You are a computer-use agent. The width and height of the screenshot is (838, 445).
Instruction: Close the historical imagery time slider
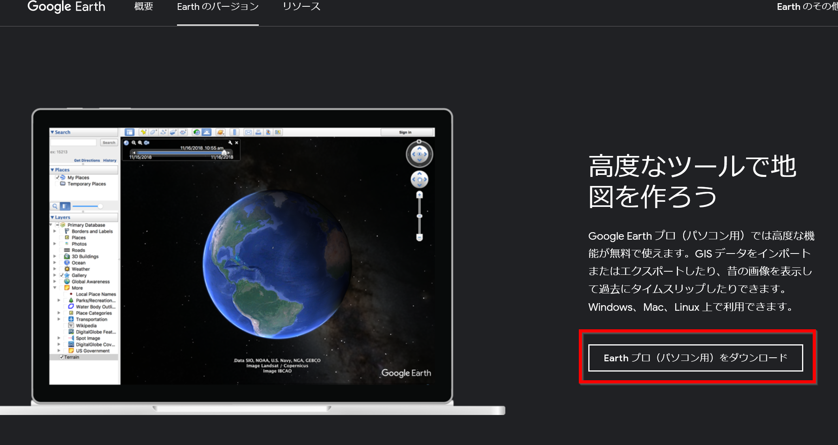pyautogui.click(x=237, y=143)
